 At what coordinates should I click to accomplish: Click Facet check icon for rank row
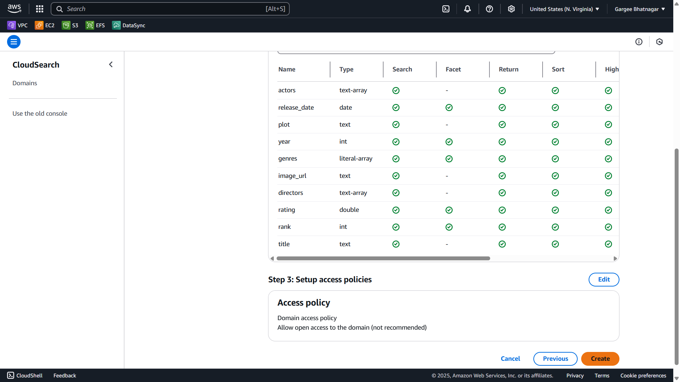[x=449, y=227]
